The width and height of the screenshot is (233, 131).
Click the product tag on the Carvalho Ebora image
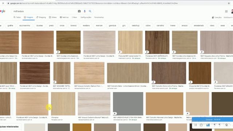[154, 82]
